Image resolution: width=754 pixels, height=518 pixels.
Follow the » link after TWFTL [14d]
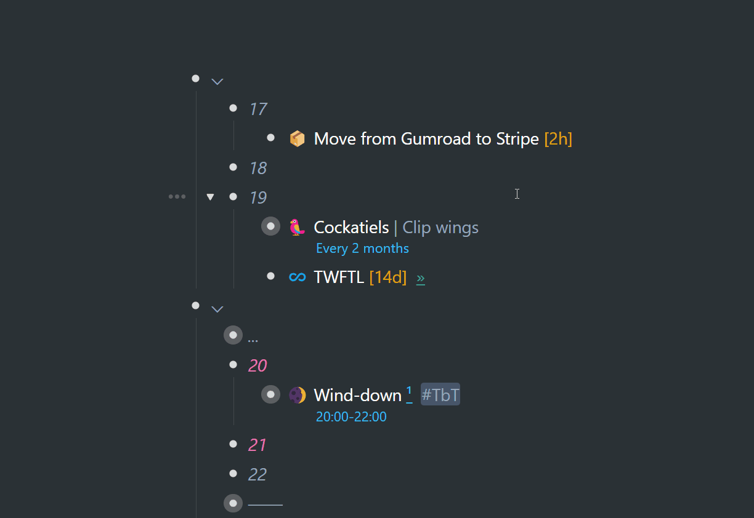coord(421,278)
